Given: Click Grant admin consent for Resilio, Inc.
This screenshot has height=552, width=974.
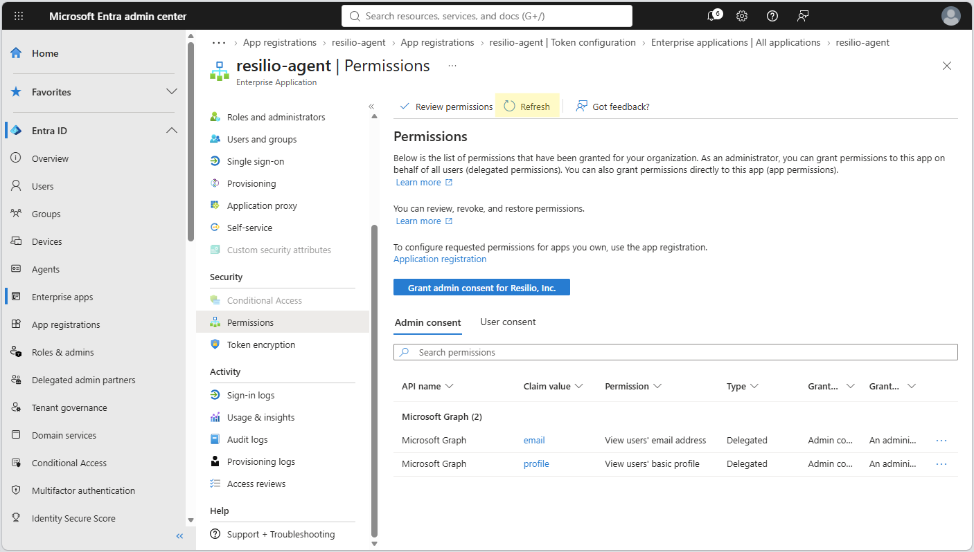Looking at the screenshot, I should (481, 288).
